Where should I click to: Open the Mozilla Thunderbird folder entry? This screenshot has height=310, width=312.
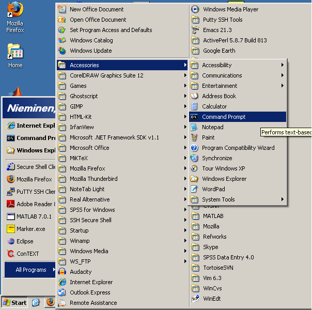coord(122,179)
